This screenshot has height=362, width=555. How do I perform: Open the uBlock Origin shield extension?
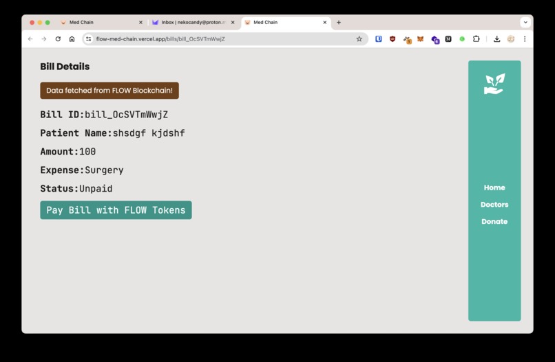click(392, 39)
